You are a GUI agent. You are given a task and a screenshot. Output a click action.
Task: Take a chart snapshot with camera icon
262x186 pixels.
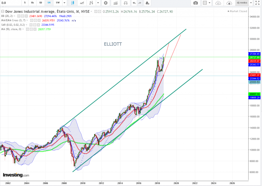(x=195, y=3)
